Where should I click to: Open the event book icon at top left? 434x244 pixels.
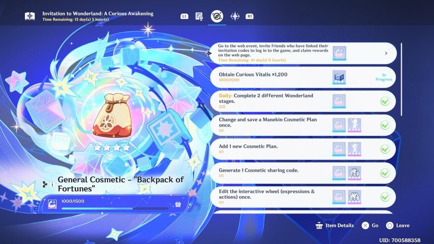(x=30, y=16)
